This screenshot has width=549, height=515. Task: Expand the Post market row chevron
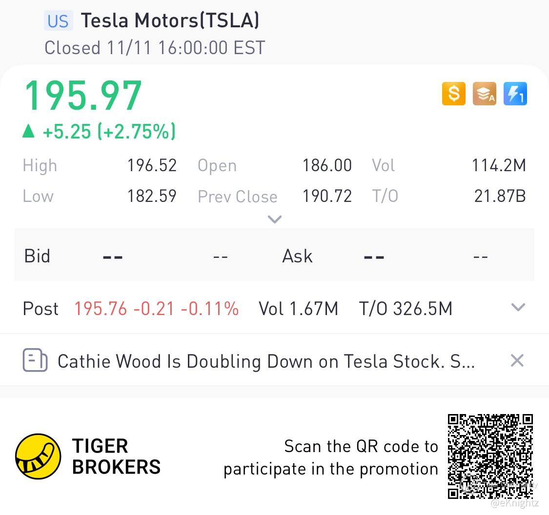(x=518, y=307)
